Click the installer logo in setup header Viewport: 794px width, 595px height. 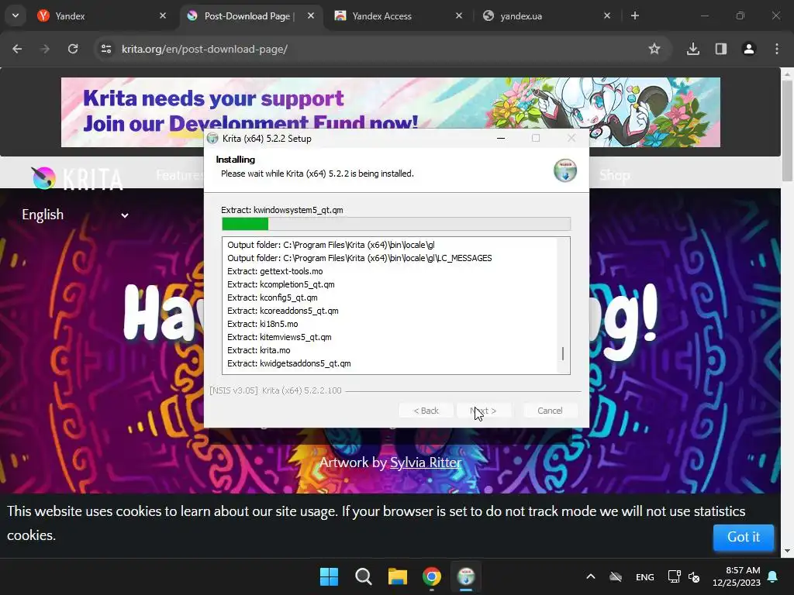[x=565, y=170]
